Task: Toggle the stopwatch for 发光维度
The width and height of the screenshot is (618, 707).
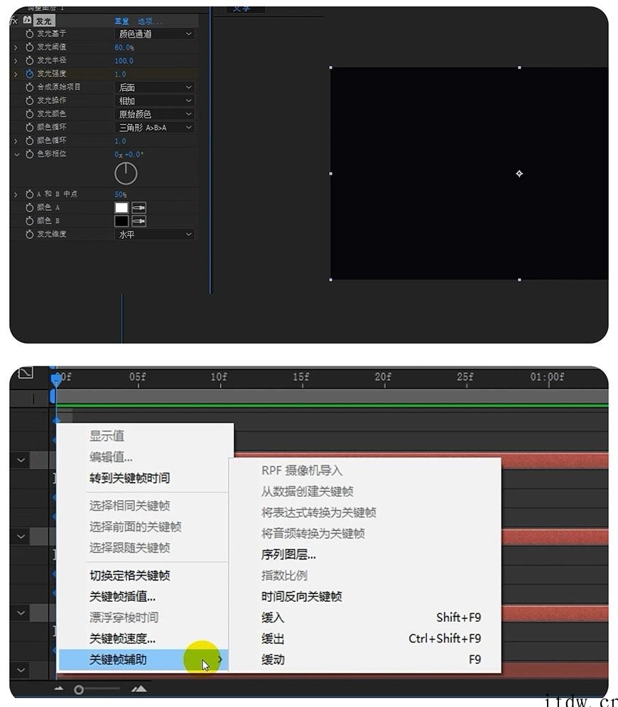Action: coord(29,234)
